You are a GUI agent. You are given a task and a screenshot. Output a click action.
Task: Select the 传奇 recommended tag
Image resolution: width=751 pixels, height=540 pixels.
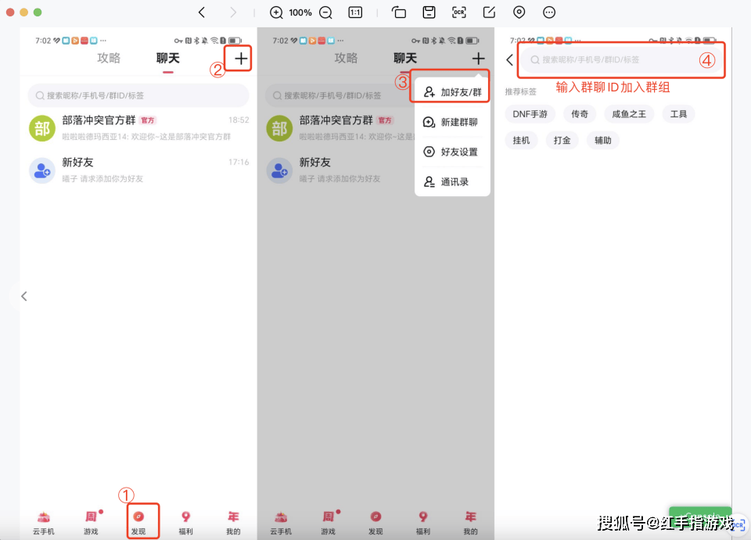pos(580,114)
